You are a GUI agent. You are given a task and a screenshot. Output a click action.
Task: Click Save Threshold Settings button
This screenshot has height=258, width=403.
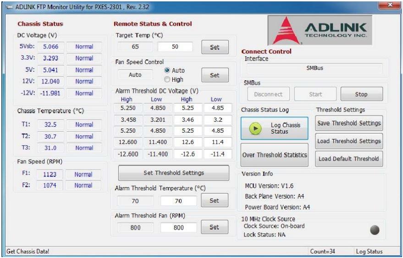coord(349,123)
